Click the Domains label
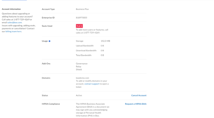Screen dimensions: 214x118 point(46,78)
